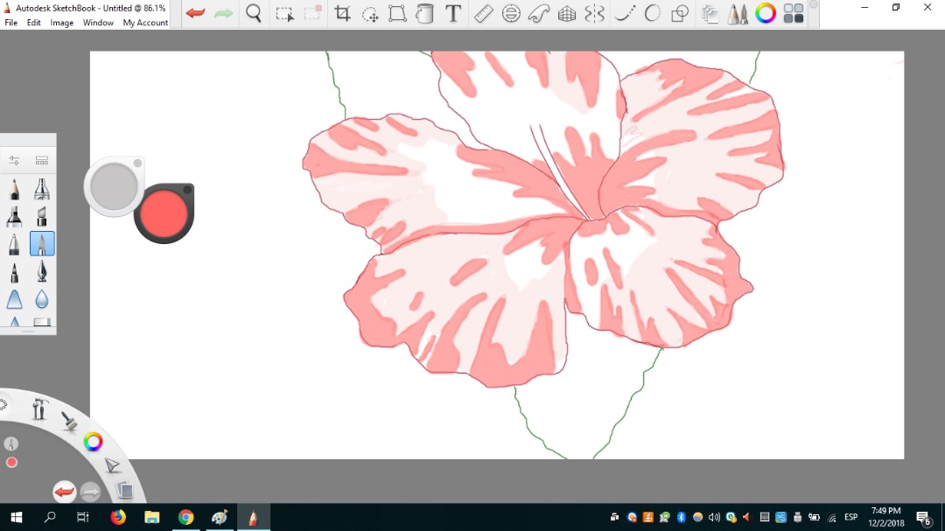
Task: Open Firefox from the Windows taskbar
Action: [x=118, y=517]
